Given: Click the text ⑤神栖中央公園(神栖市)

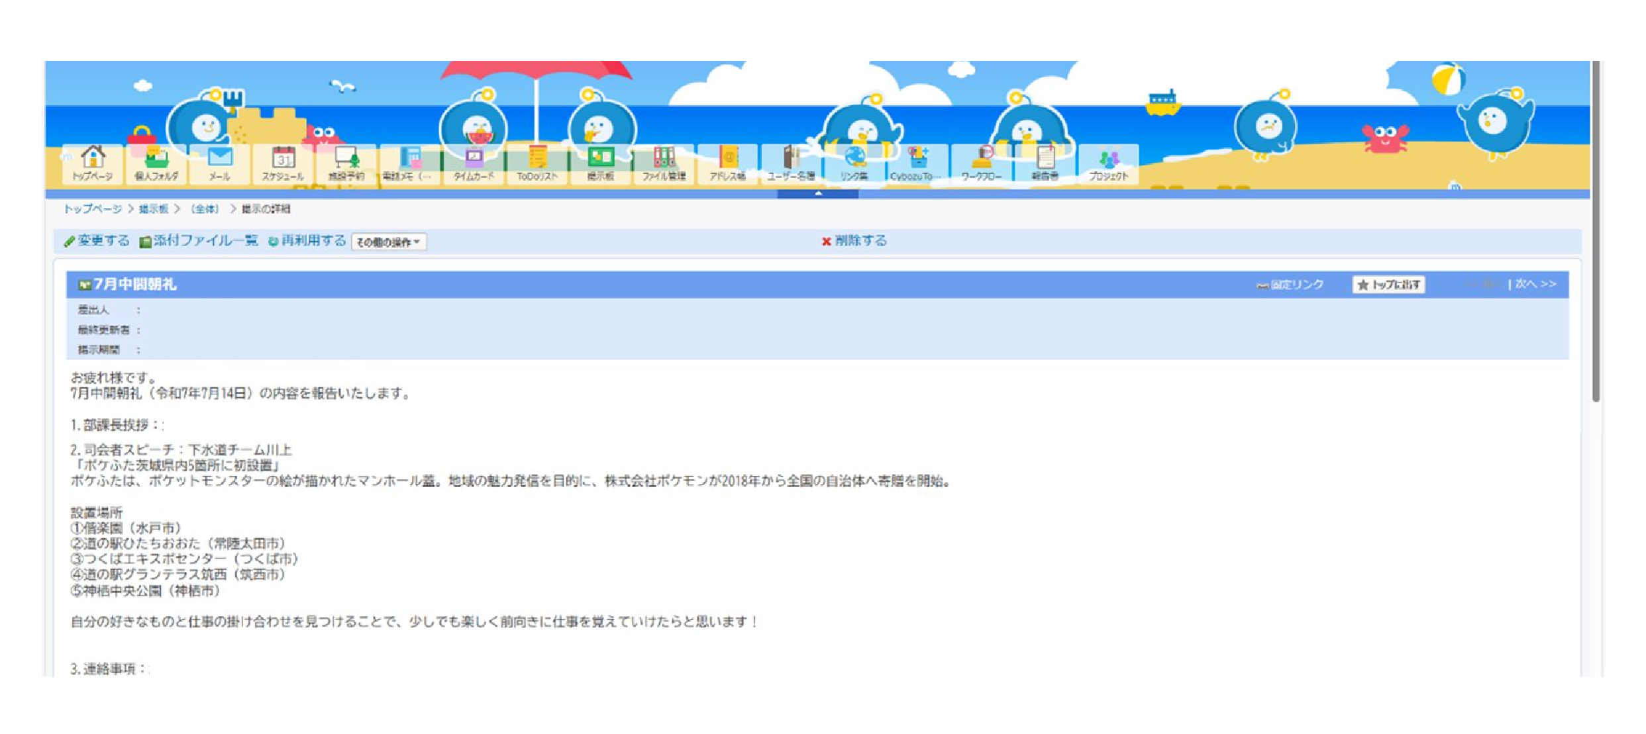Looking at the screenshot, I should pyautogui.click(x=145, y=590).
